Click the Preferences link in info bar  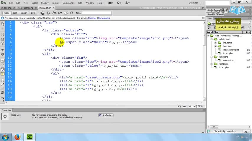pyautogui.click(x=104, y=18)
